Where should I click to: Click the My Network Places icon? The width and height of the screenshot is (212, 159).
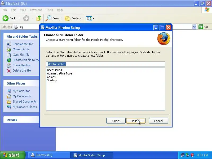[9, 107]
